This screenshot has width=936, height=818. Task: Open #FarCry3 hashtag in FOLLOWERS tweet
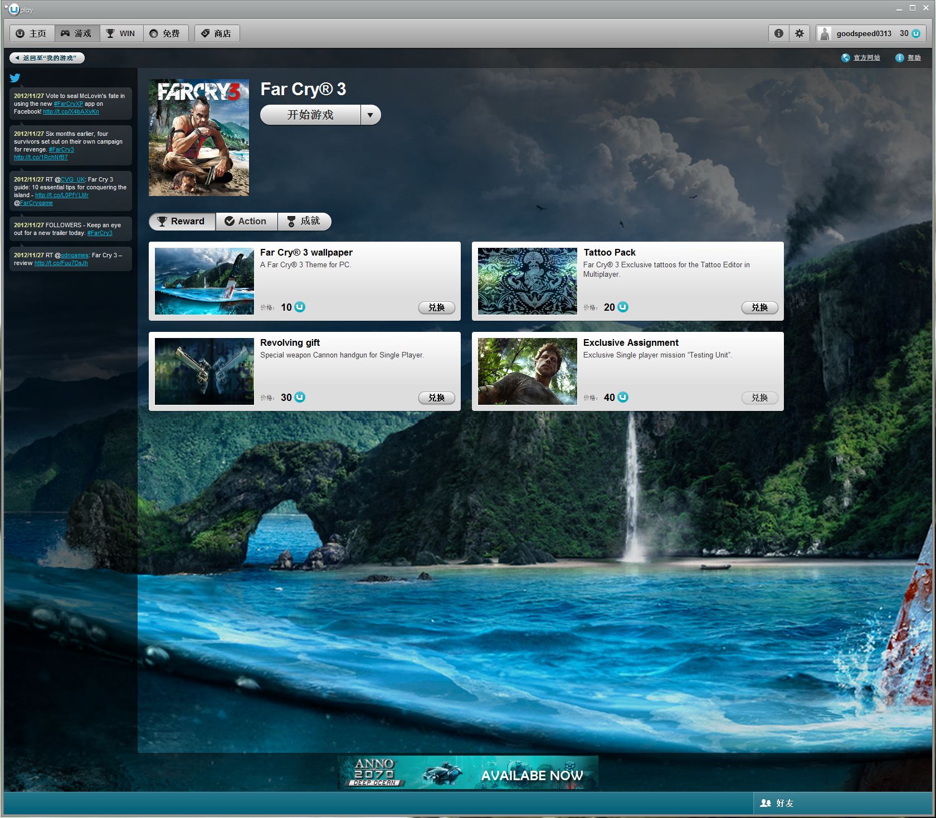point(100,233)
